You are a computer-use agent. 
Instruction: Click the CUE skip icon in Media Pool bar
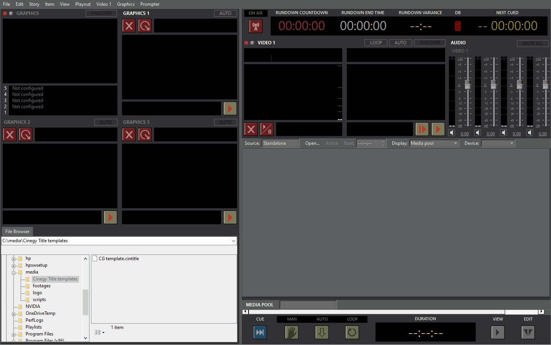point(260,332)
